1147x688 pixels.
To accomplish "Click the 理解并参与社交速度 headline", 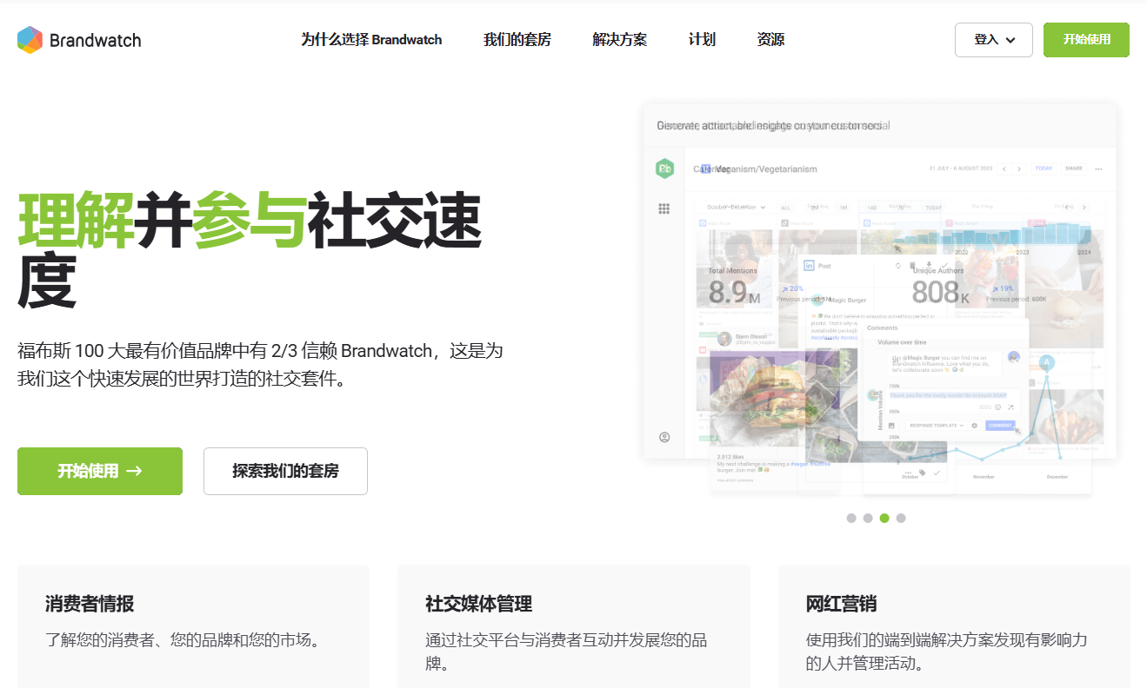I will [250, 251].
